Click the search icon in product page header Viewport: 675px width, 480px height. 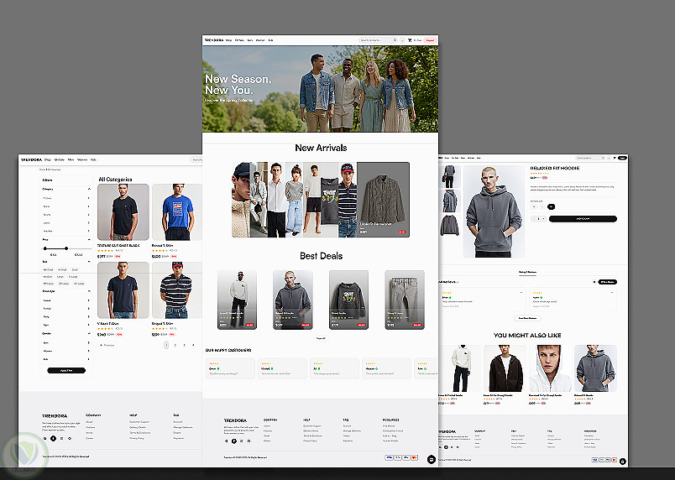603,158
